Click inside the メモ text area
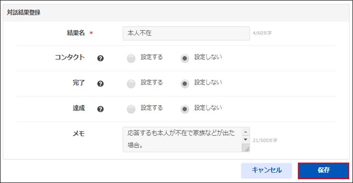The height and width of the screenshot is (183, 353). (182, 139)
